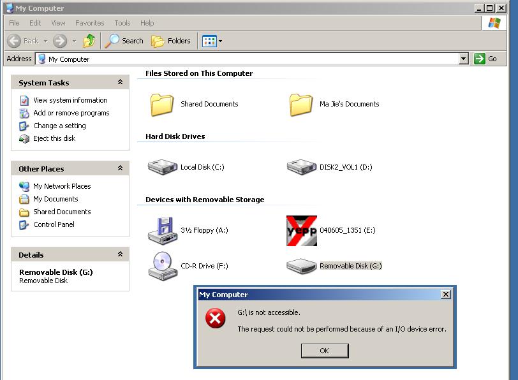
Task: Open the Views dropdown arrow
Action: coord(220,41)
